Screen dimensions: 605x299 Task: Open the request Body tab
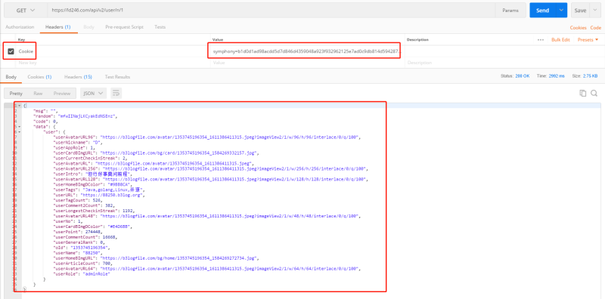click(88, 27)
